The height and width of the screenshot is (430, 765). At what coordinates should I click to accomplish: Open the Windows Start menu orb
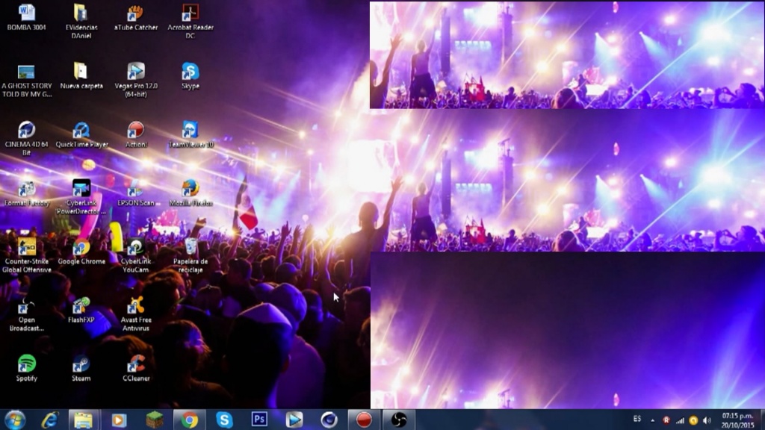point(14,420)
